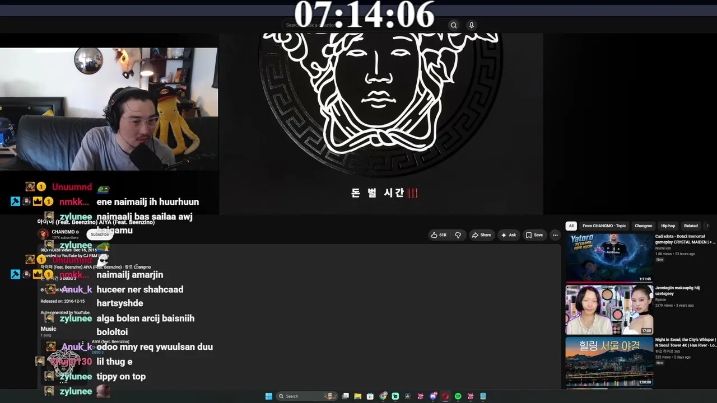This screenshot has height=403, width=717.
Task: Activate voice search microphone icon
Action: pyautogui.click(x=472, y=25)
